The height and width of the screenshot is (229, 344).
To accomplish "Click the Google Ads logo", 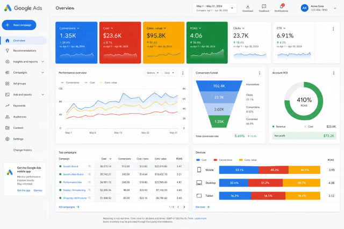I will [23, 8].
